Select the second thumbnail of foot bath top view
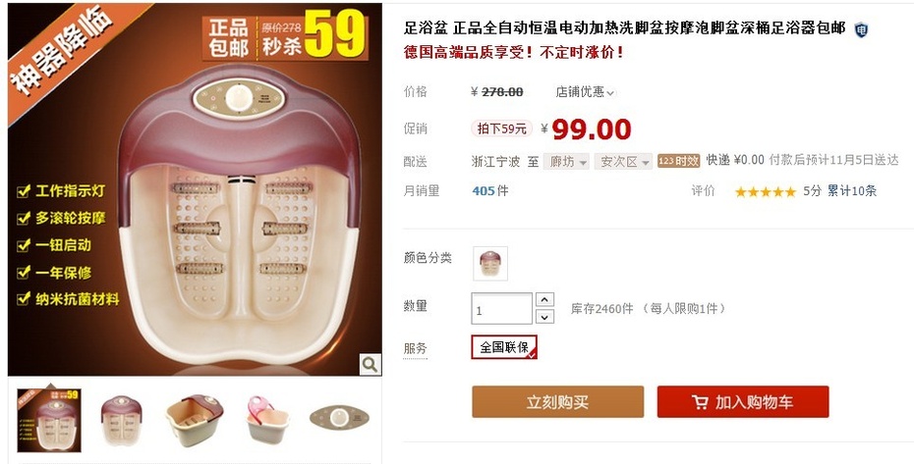The width and height of the screenshot is (914, 464). click(x=122, y=420)
